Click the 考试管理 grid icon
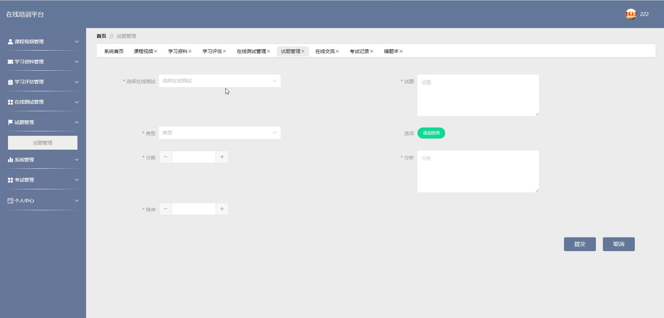664x318 pixels. [10, 180]
